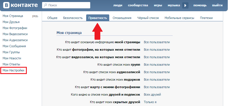
Task: Open сообщества in top navigation
Action: tap(138, 5)
